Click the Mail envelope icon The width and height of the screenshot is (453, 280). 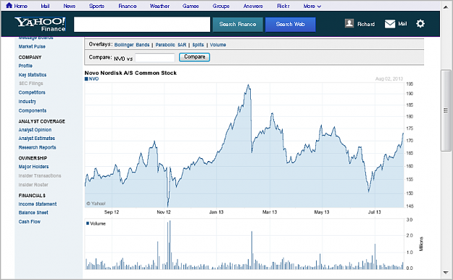pyautogui.click(x=390, y=24)
